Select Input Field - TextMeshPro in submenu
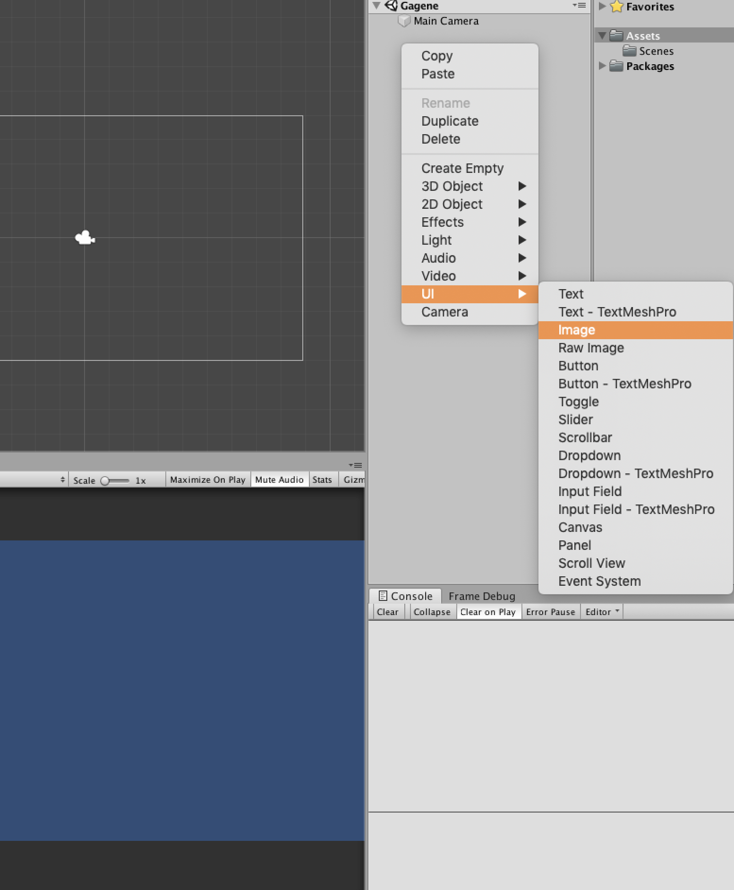Screen dimensions: 734x890 635,509
